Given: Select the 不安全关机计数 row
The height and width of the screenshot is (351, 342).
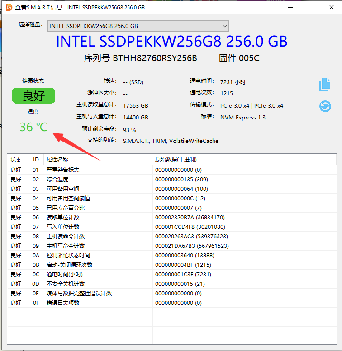Looking at the screenshot, I should pyautogui.click(x=172, y=284).
